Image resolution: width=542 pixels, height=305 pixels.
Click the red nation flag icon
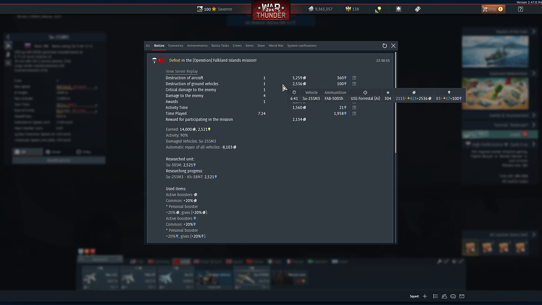[x=162, y=60]
